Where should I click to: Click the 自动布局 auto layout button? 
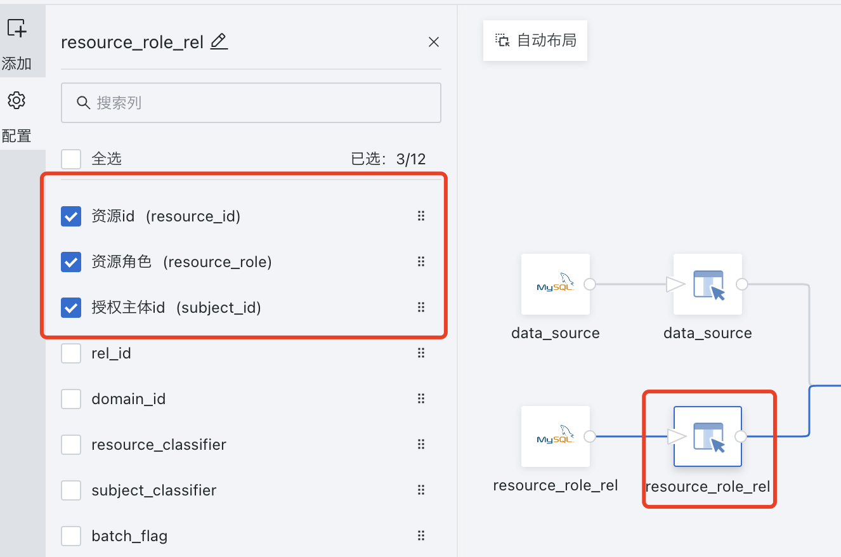pos(535,41)
